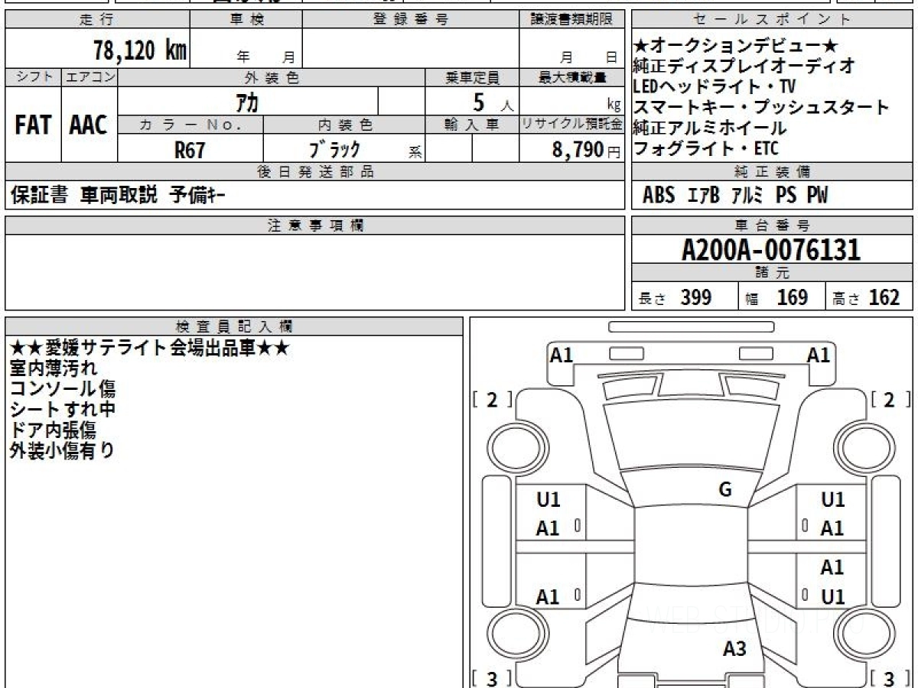Click the mileage value 78,120 km
918x688 pixels.
pos(140,51)
